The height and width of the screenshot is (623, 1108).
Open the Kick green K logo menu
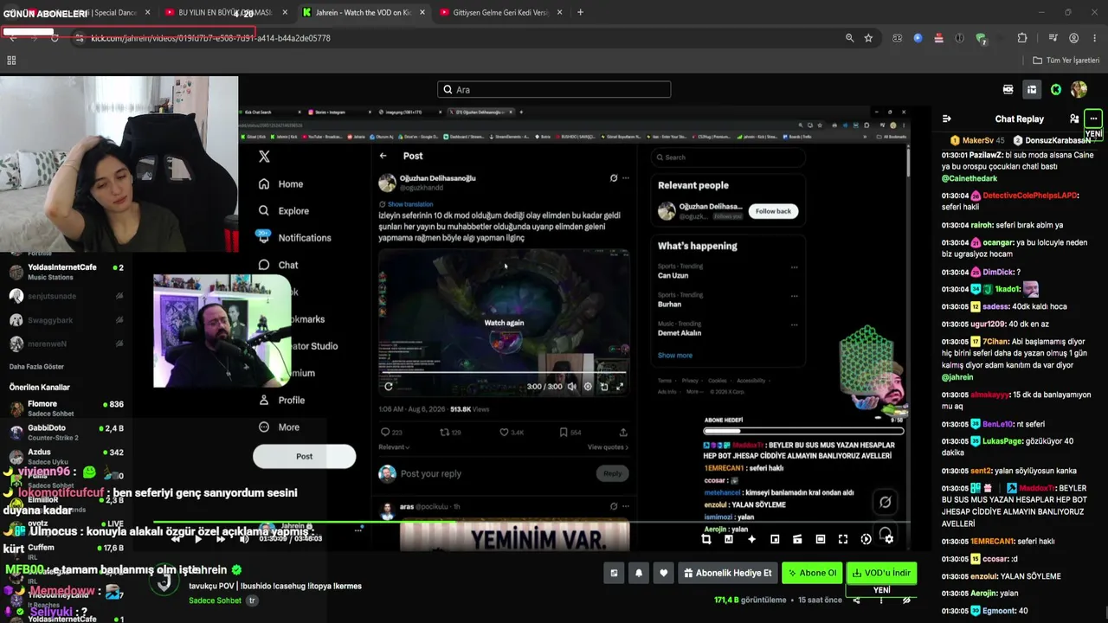(x=1056, y=89)
